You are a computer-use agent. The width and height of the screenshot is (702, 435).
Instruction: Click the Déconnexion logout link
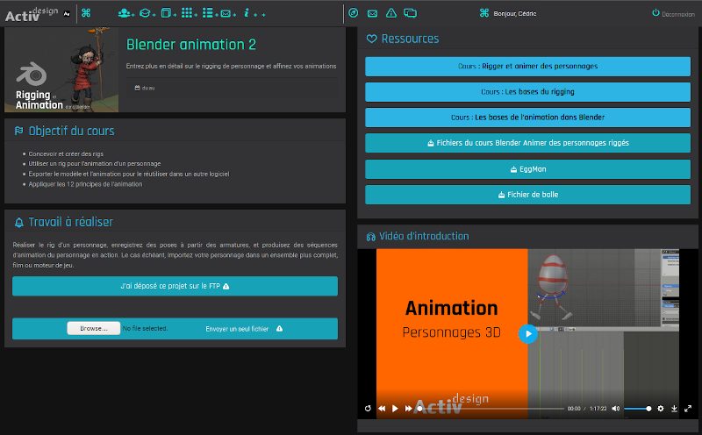click(677, 14)
